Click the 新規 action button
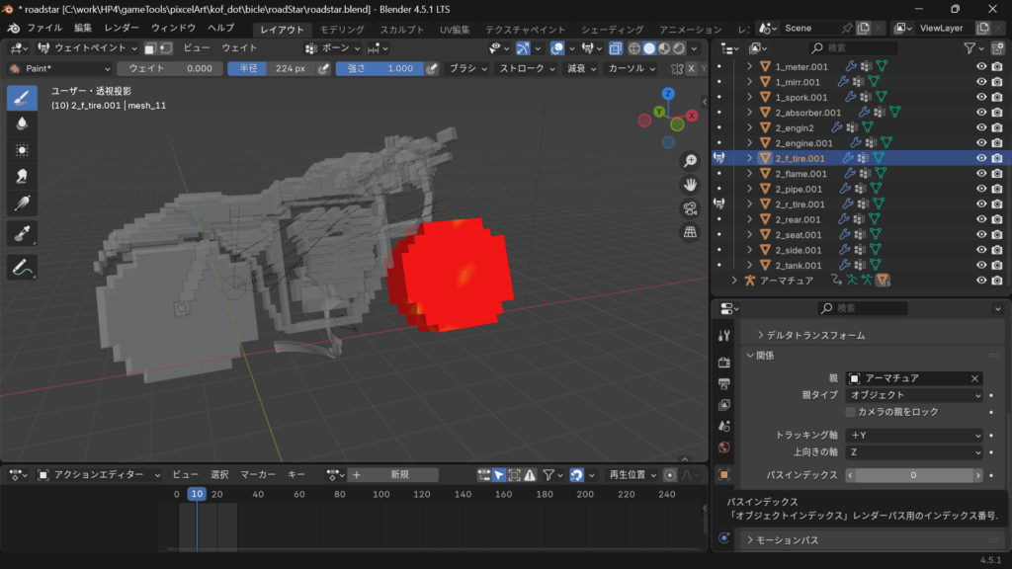Screen dimensions: 1012x569 point(399,474)
